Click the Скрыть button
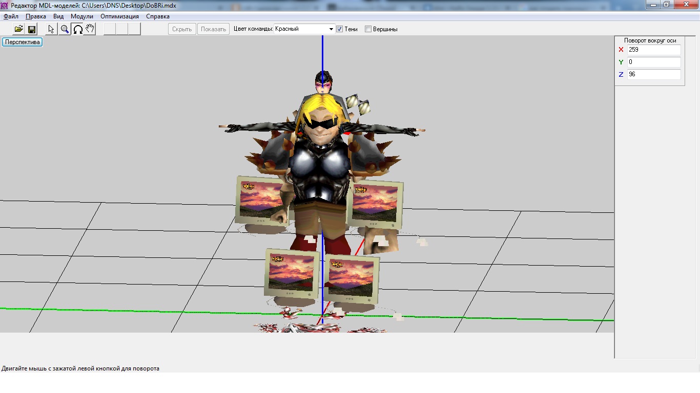The width and height of the screenshot is (700, 393). [x=182, y=29]
